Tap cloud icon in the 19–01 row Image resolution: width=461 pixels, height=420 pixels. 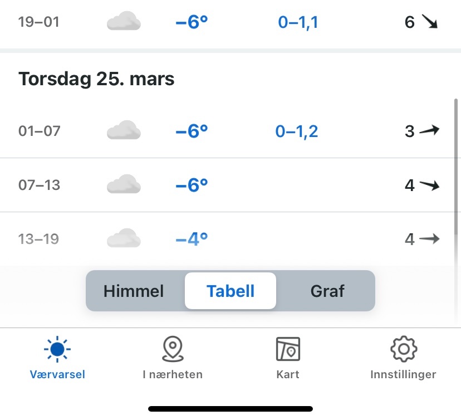[x=123, y=22]
